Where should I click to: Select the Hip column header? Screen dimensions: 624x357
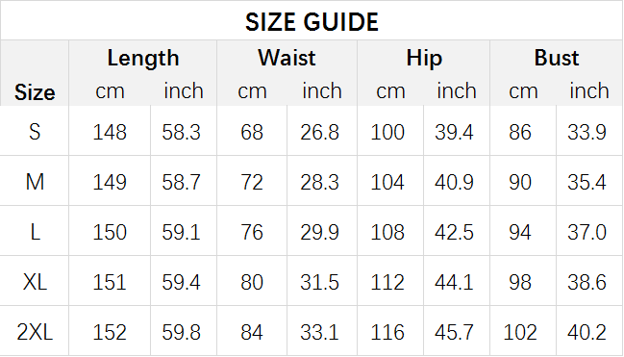[424, 58]
